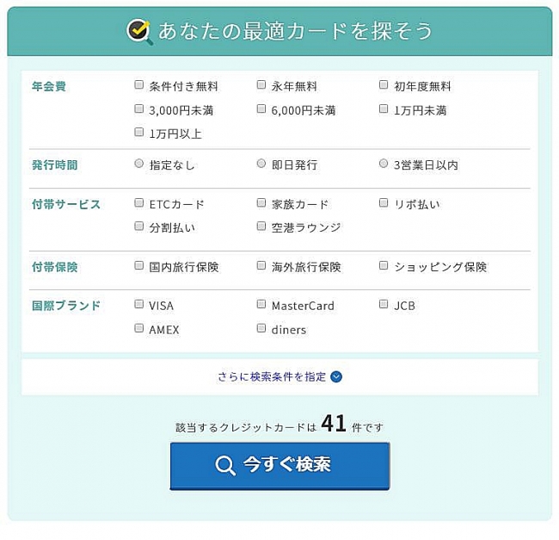Check the ETCカード service box

[x=139, y=203]
